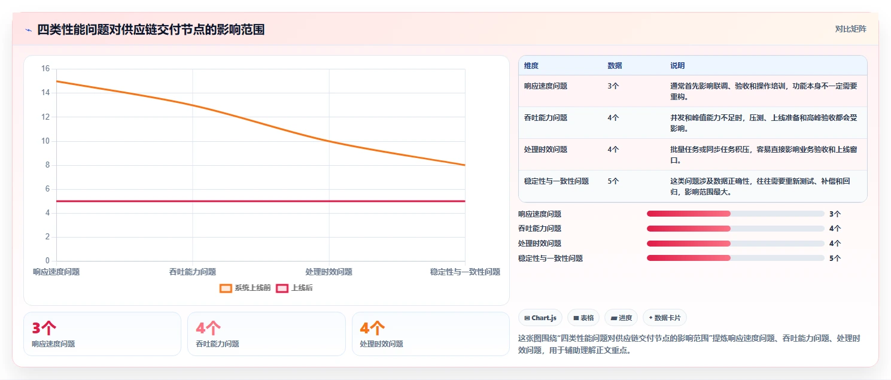Click the orange line at 处理时效问题
Image resolution: width=891 pixels, height=380 pixels.
(x=329, y=141)
